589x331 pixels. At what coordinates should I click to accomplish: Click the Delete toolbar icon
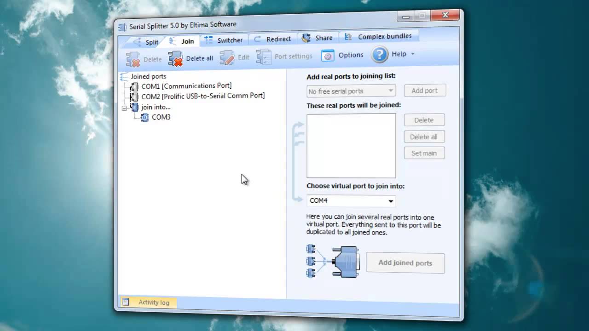pyautogui.click(x=133, y=59)
